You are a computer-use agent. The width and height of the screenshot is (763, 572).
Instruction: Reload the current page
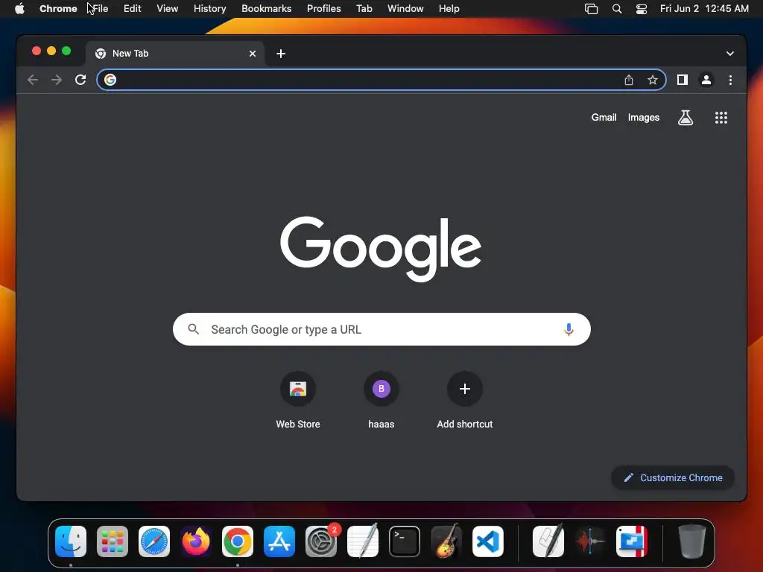[x=80, y=80]
